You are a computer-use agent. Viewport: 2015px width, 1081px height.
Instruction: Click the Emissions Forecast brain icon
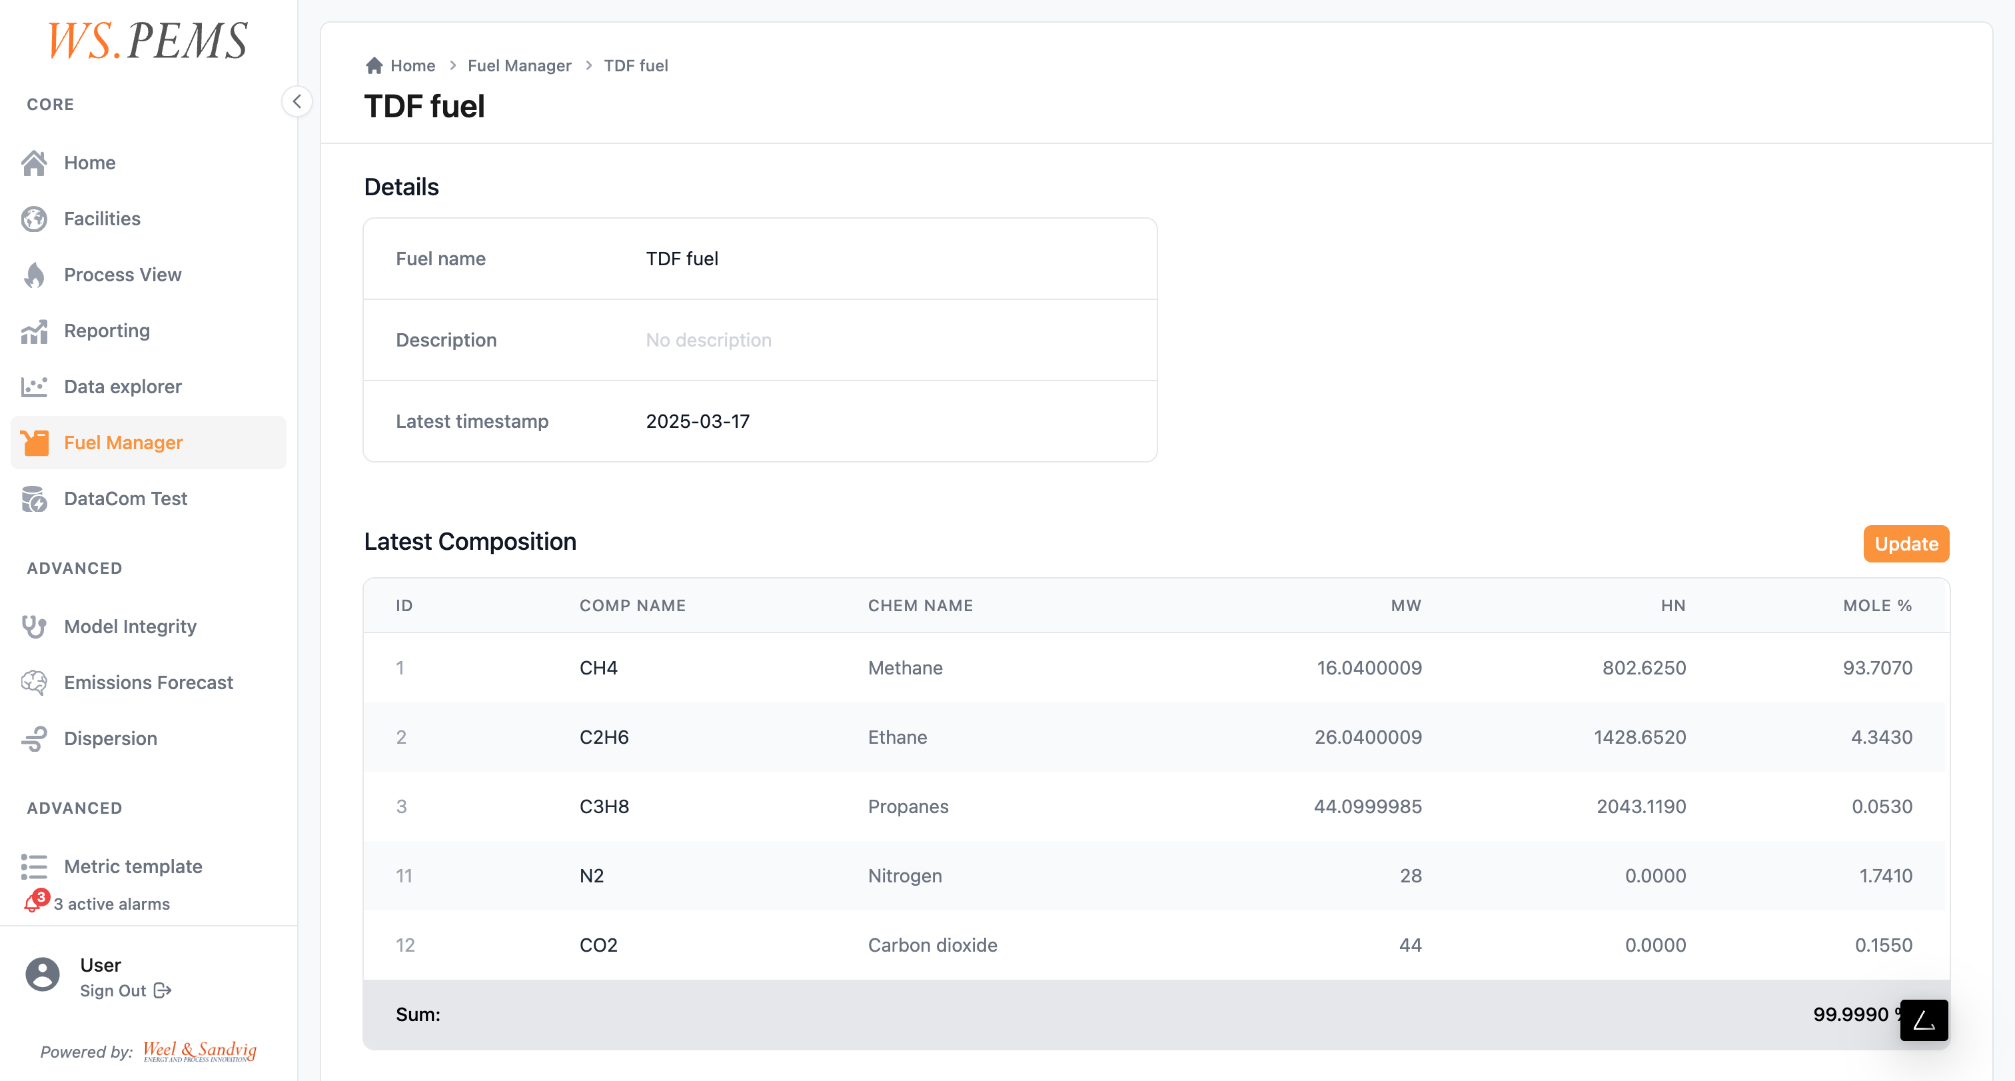pos(35,682)
